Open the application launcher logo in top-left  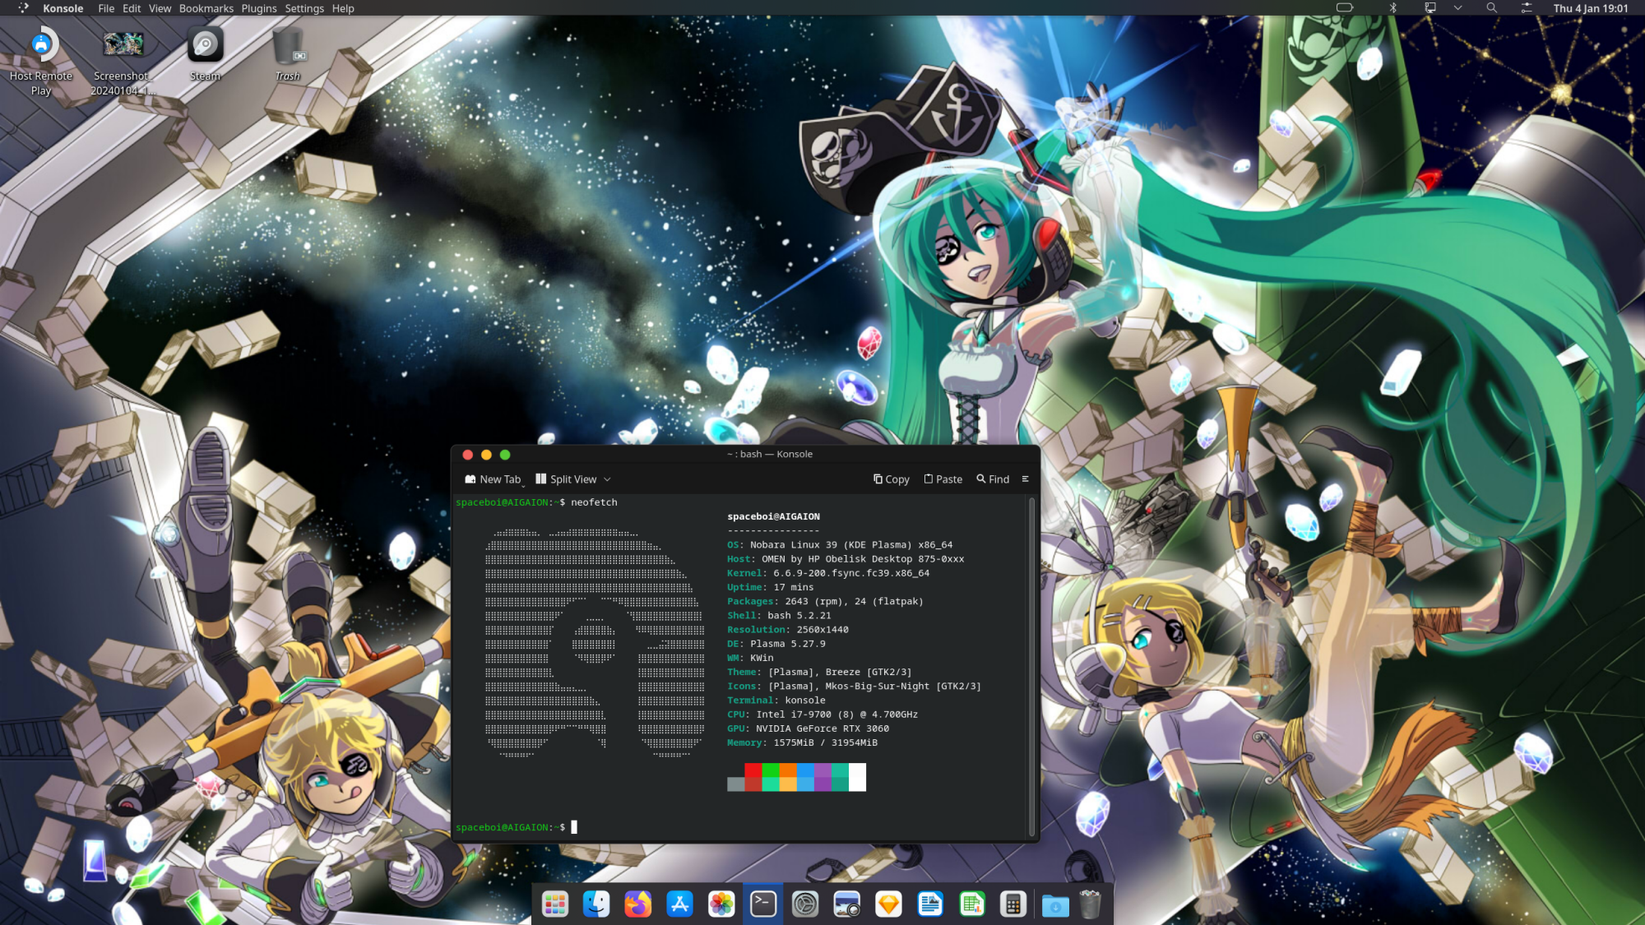[23, 8]
